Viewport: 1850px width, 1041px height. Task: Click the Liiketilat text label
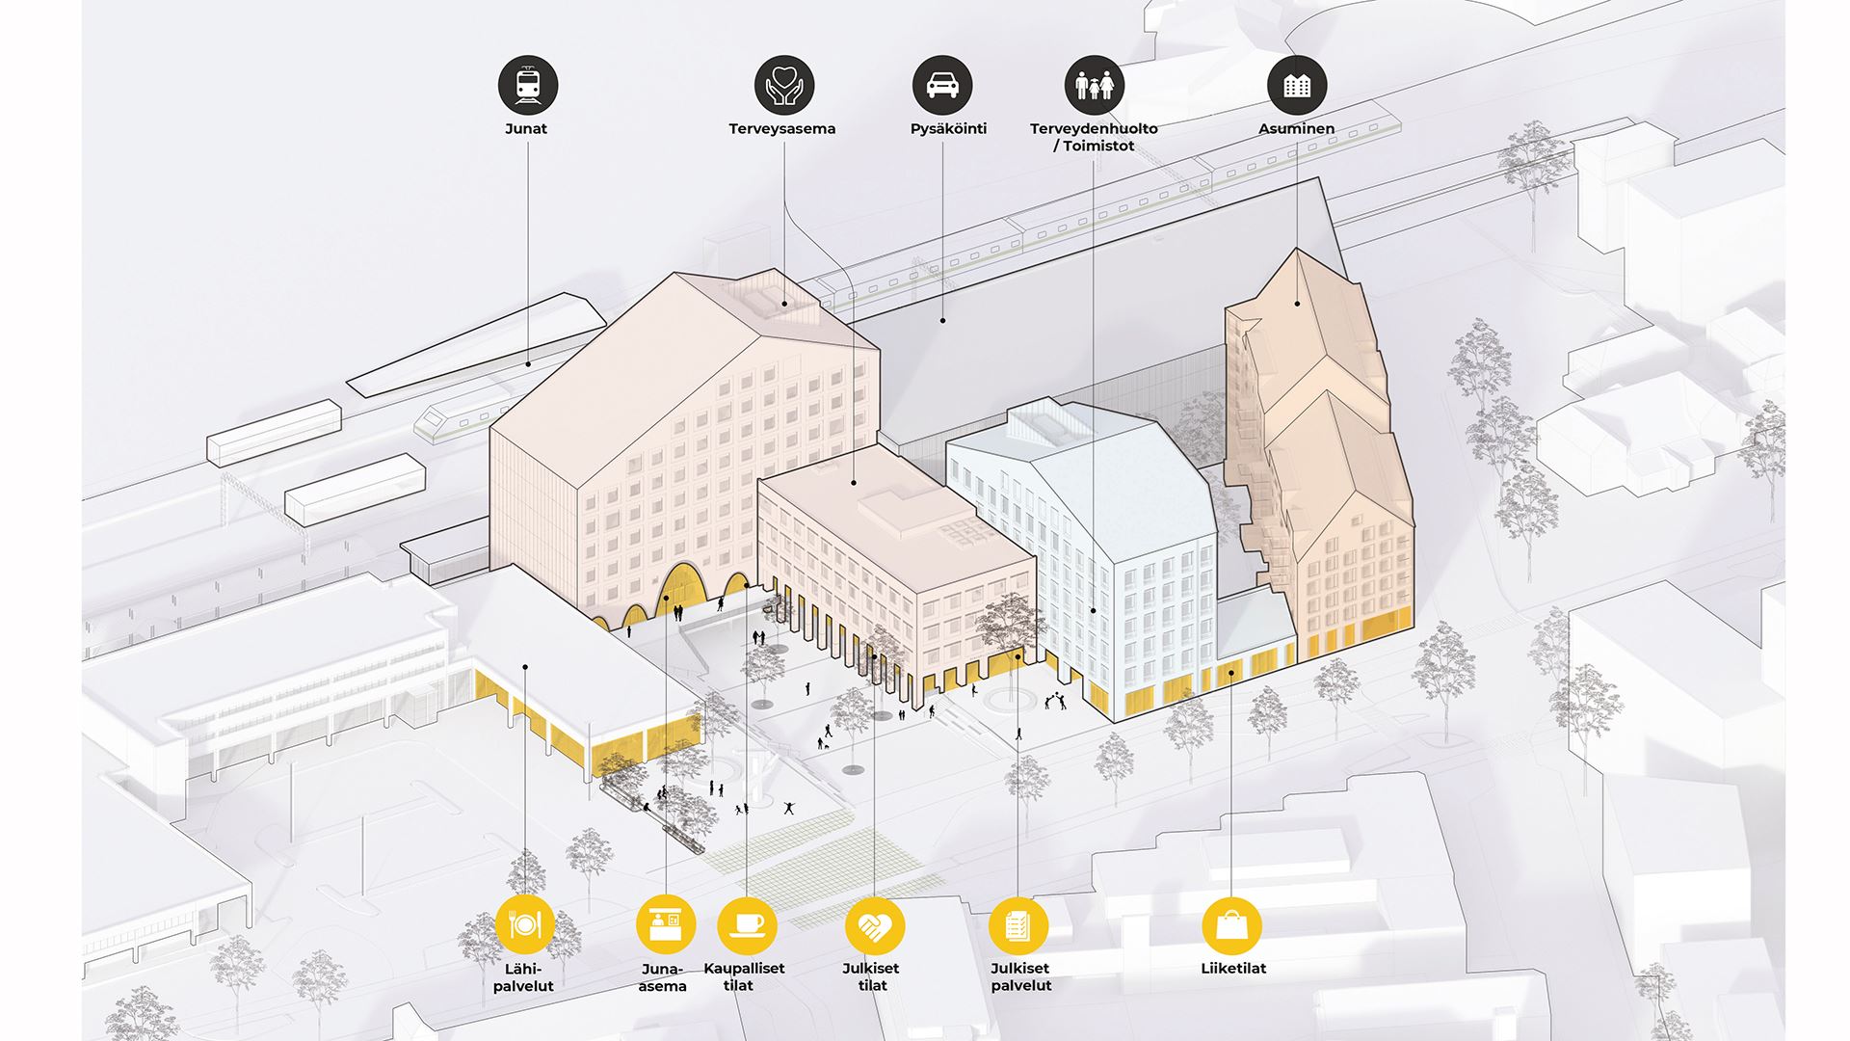(1233, 968)
